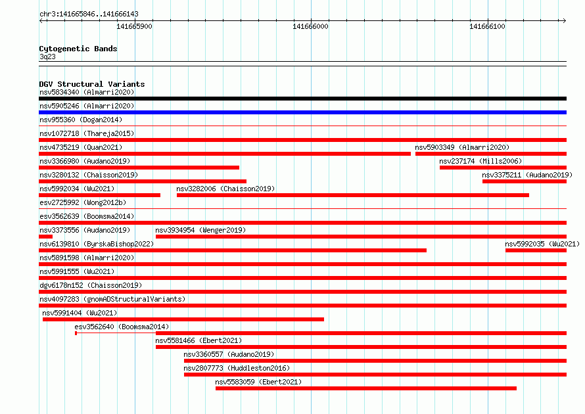Image resolution: width=585 pixels, height=414 pixels.
Task: Select nsv4735219 (Quan2021) variant label
Action: point(81,147)
